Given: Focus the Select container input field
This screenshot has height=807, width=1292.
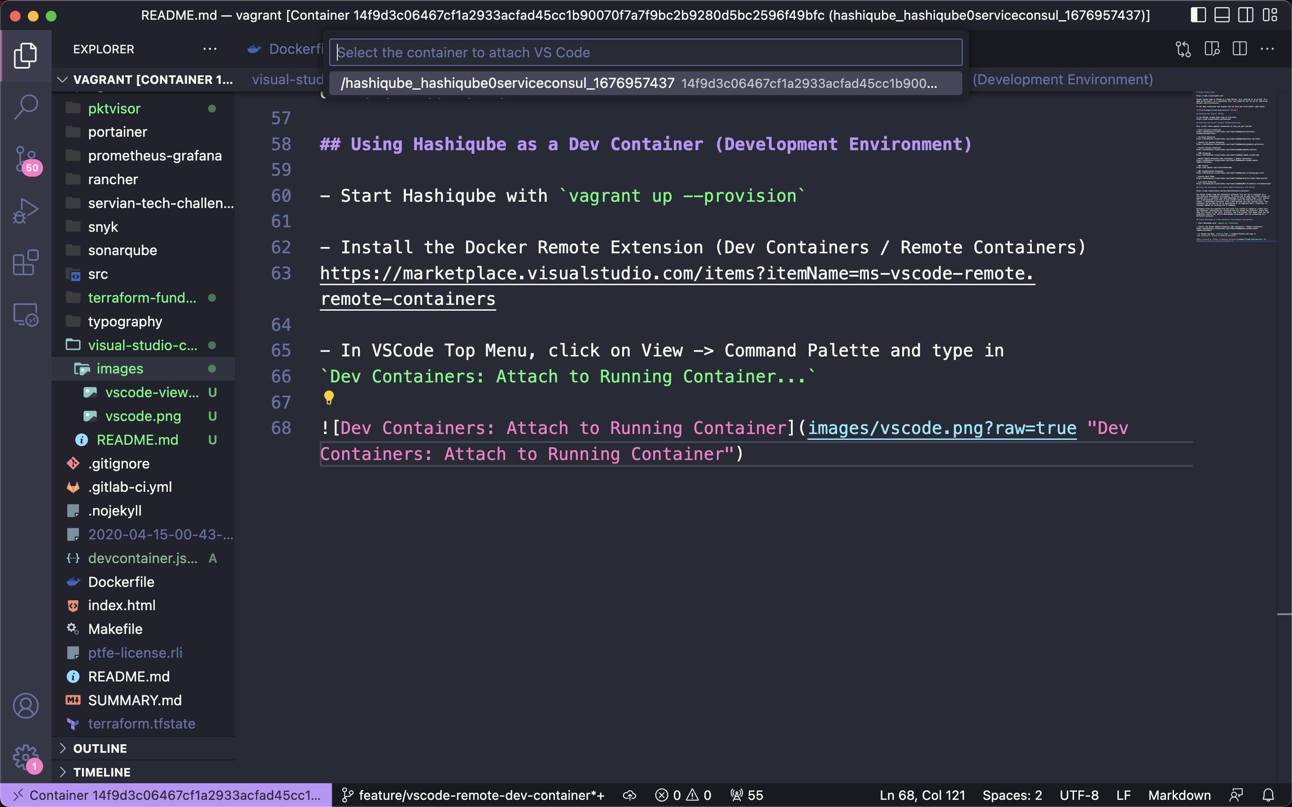Looking at the screenshot, I should (x=646, y=52).
